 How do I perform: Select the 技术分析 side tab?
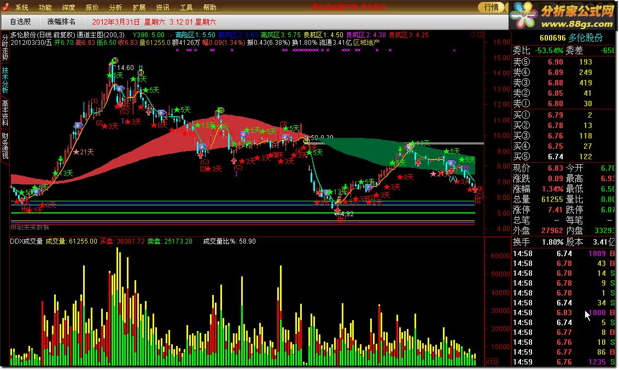(x=5, y=79)
